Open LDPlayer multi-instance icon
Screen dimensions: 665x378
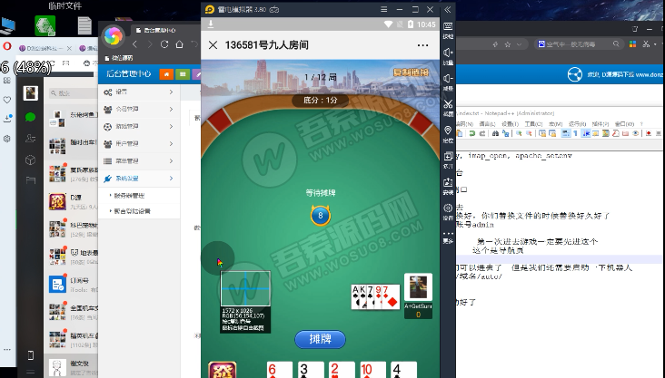448,156
